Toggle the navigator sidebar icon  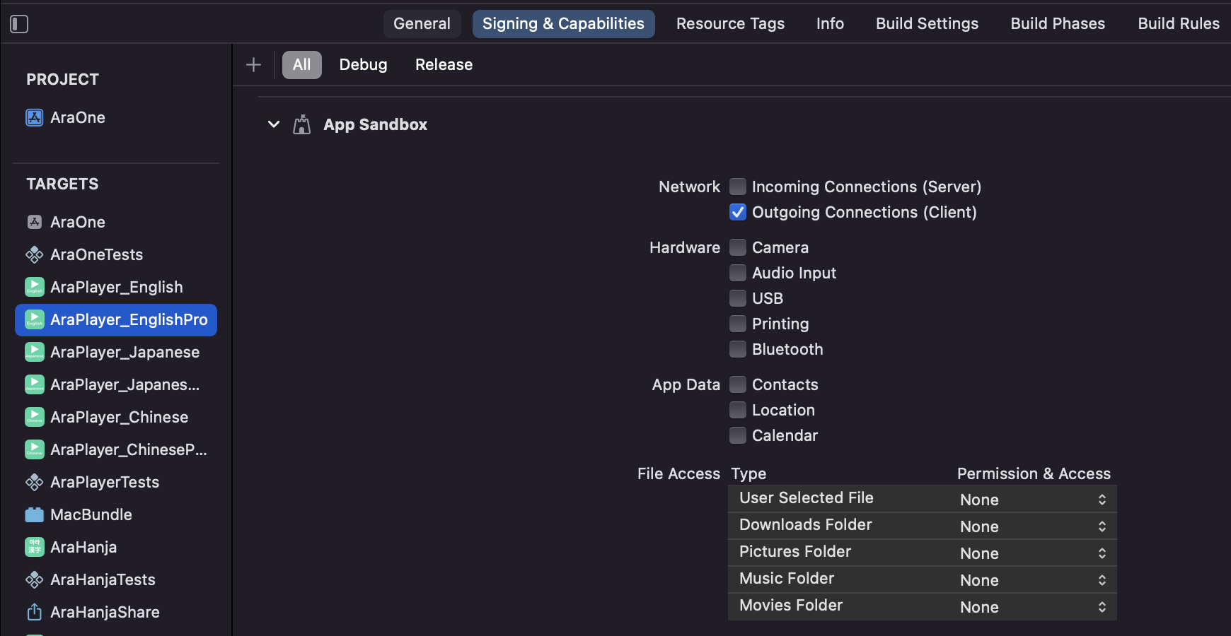tap(19, 24)
